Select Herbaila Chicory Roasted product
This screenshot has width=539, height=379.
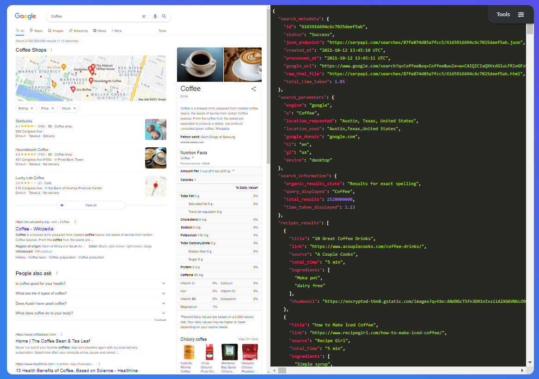coord(250,358)
